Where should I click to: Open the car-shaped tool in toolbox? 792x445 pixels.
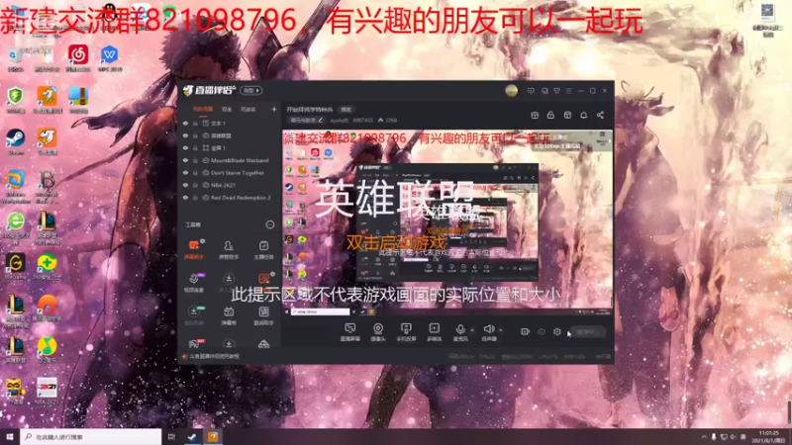[263, 344]
